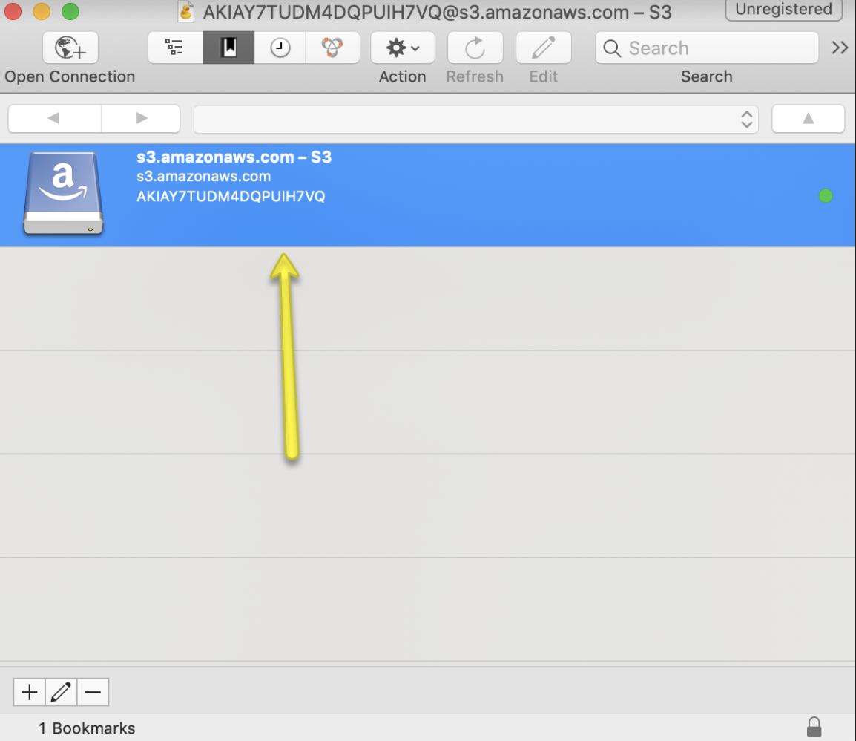Click the document proxy icon in title bar

click(186, 11)
